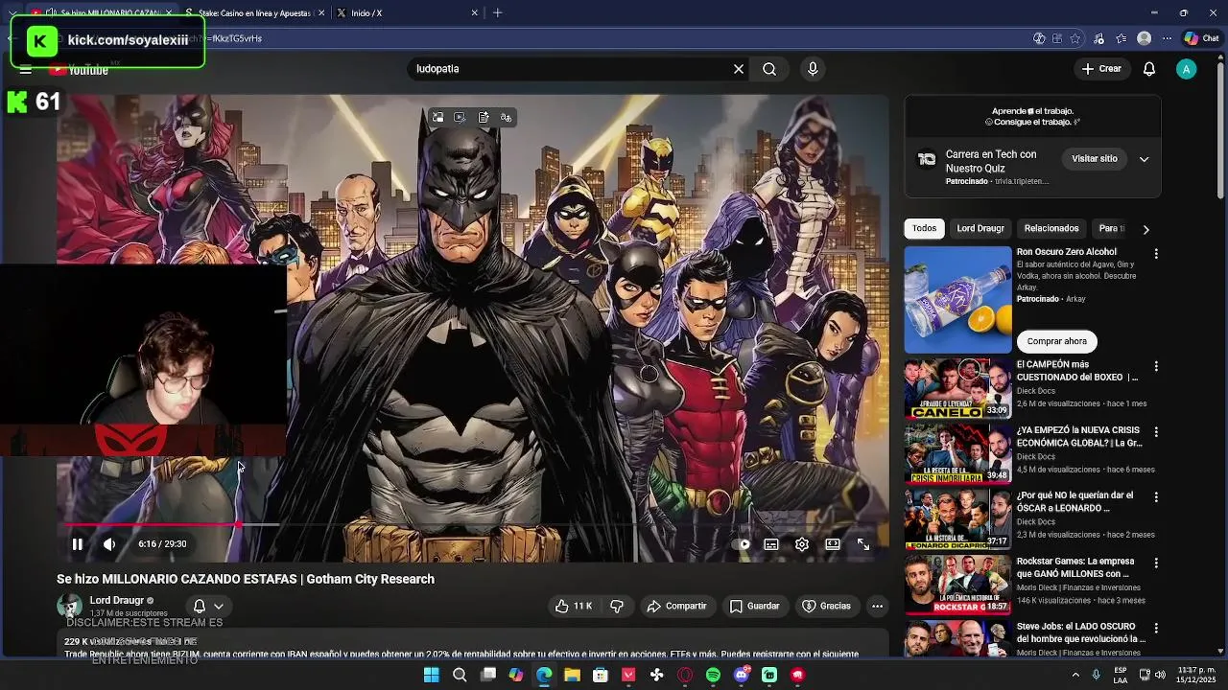The image size is (1228, 690).
Task: Open Task View on the taskbar
Action: 487,675
